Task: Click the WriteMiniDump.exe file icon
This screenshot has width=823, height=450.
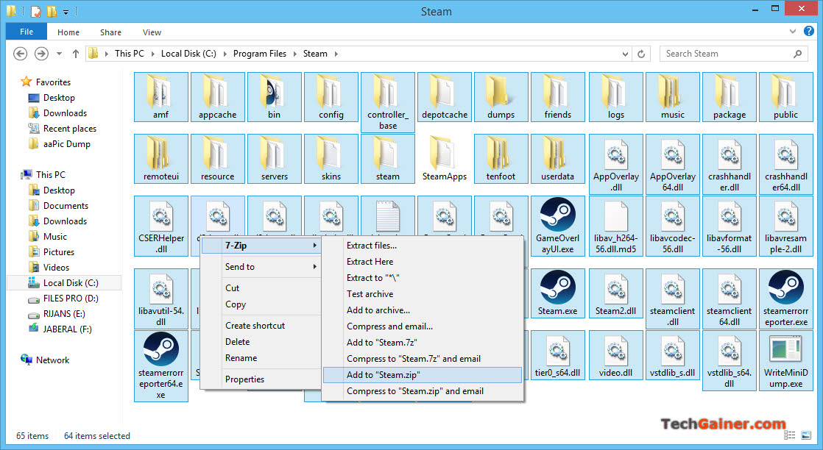Action: pyautogui.click(x=785, y=351)
